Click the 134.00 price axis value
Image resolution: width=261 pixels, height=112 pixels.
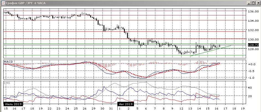point(253,21)
